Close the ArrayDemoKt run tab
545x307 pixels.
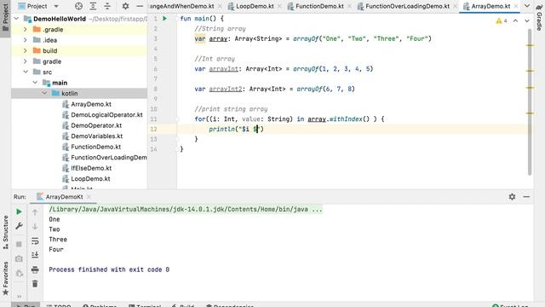89,197
